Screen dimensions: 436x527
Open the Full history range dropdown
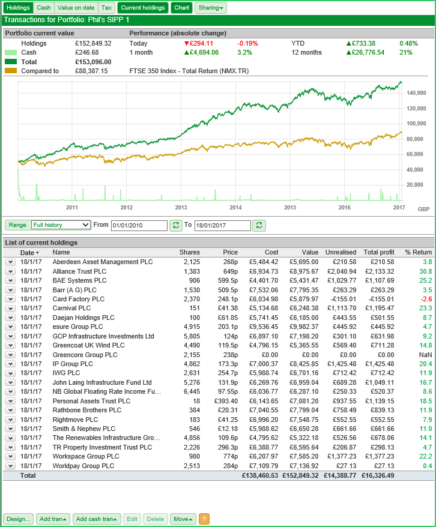(x=61, y=225)
